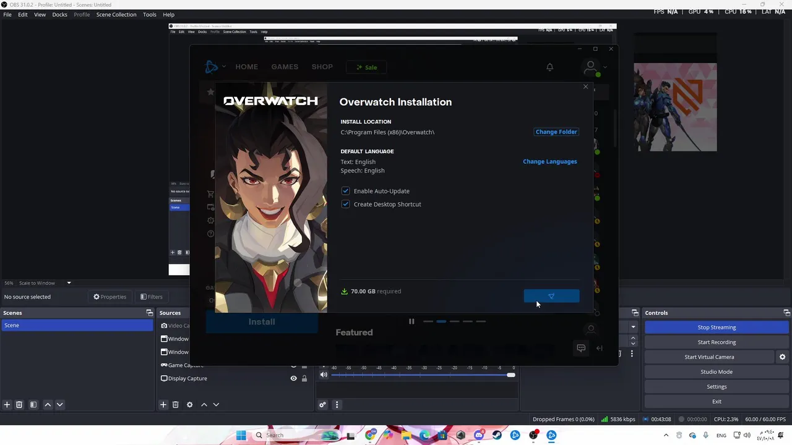
Task: Click the audio mixer volume slider handle
Action: click(511, 375)
